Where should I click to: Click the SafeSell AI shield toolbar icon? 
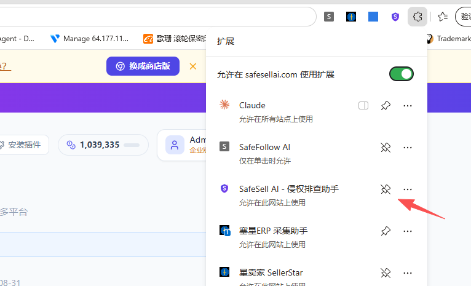pyautogui.click(x=395, y=17)
